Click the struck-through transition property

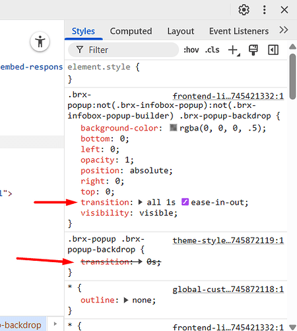pos(105,261)
